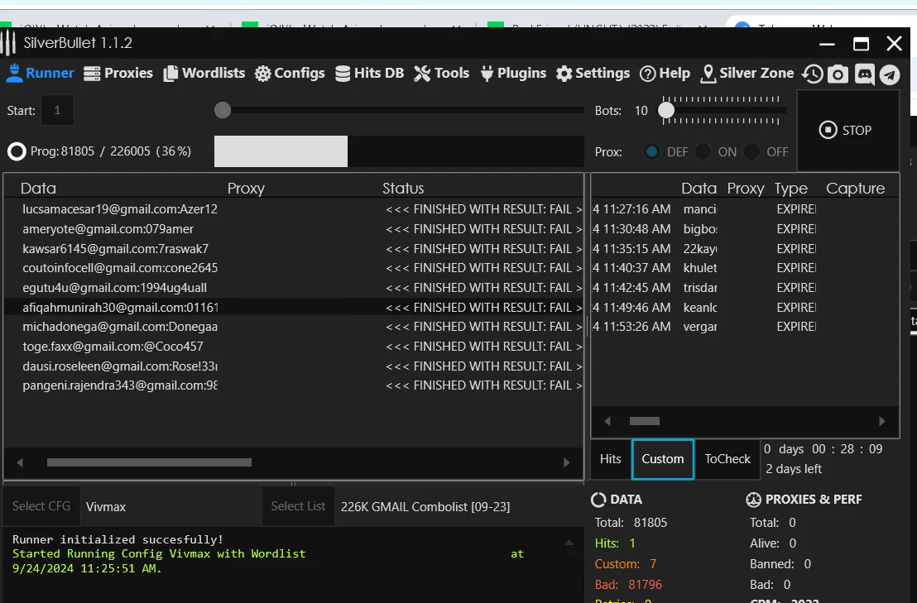Go to the Hits DB tab
This screenshot has width=917, height=603.
point(370,73)
